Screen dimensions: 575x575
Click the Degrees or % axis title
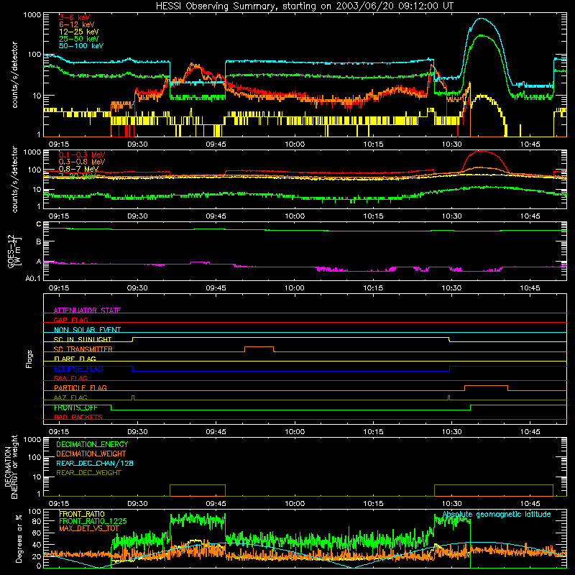[19, 538]
